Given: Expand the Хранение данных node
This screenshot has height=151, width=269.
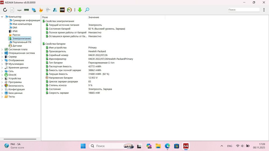Looking at the screenshot, I should [x=2, y=68].
